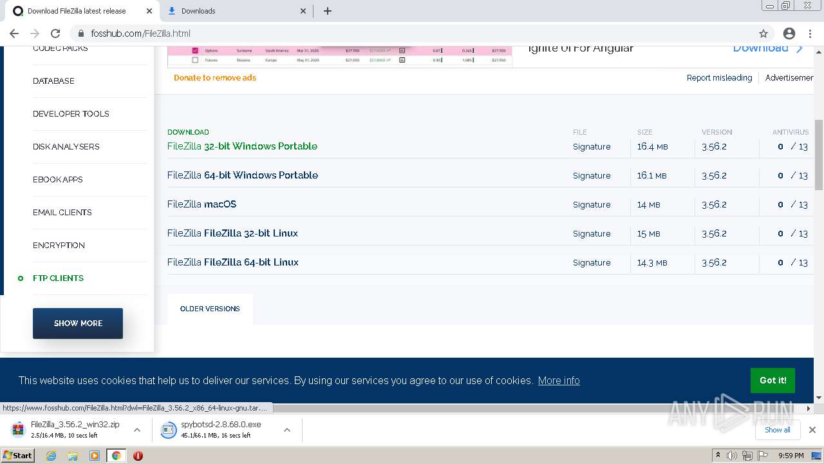Viewport: 824px width, 464px height.
Task: Bookmark this page with the star icon
Action: (763, 34)
